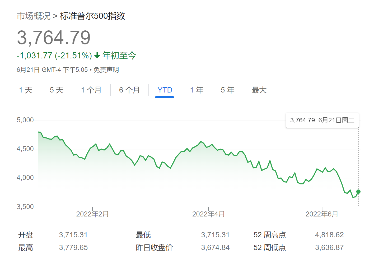Click the green down arrow icon

click(x=97, y=55)
